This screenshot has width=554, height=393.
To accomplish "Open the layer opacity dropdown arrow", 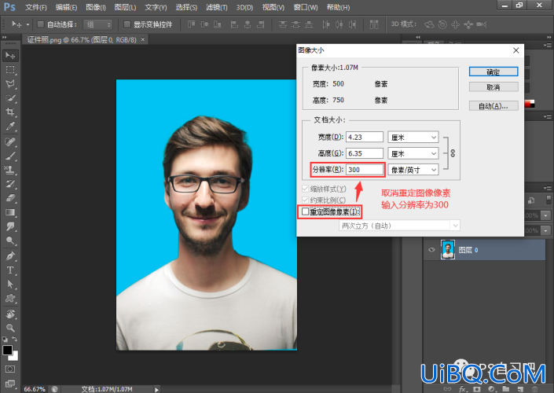I will 546,215.
